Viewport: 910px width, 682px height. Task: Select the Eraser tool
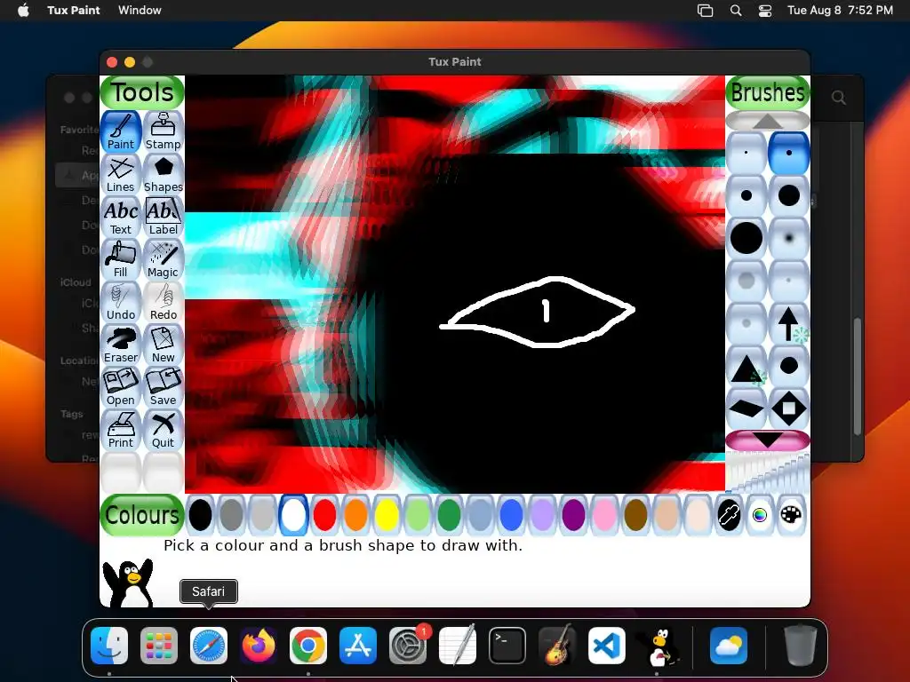121,345
